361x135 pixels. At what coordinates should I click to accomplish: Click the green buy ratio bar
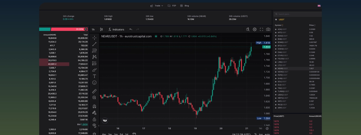coord(45,29)
